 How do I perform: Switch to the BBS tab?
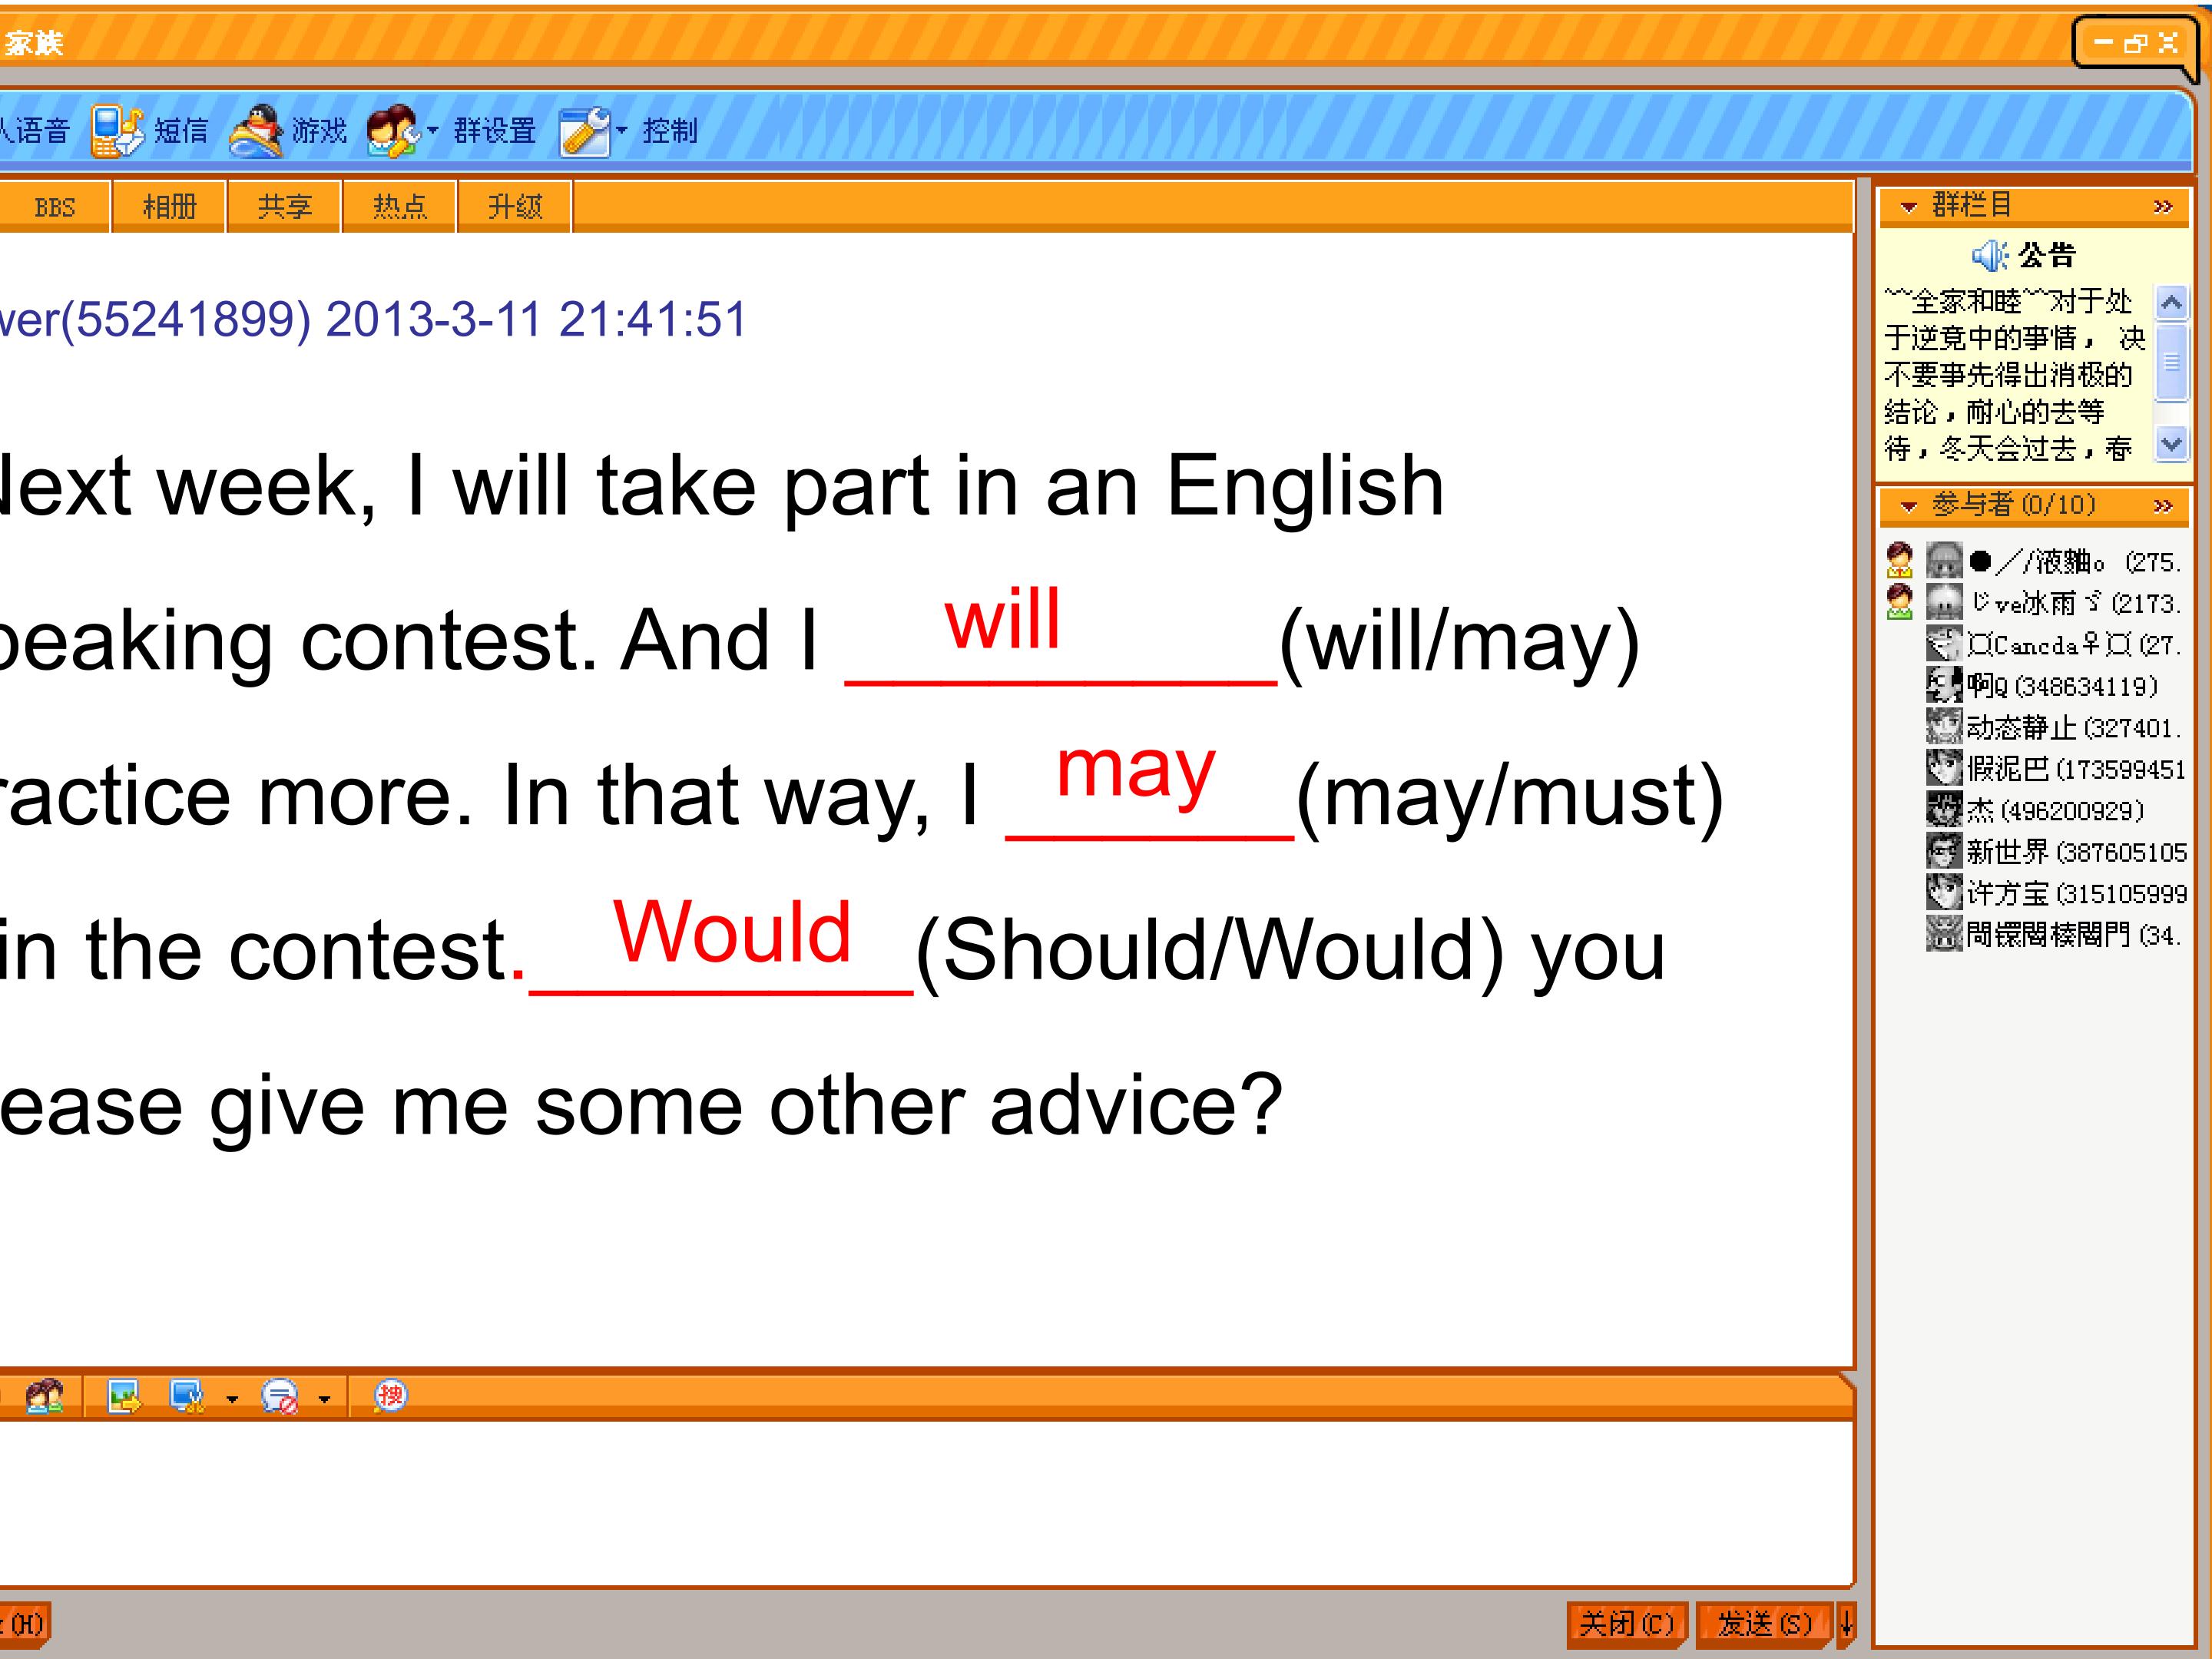(54, 207)
